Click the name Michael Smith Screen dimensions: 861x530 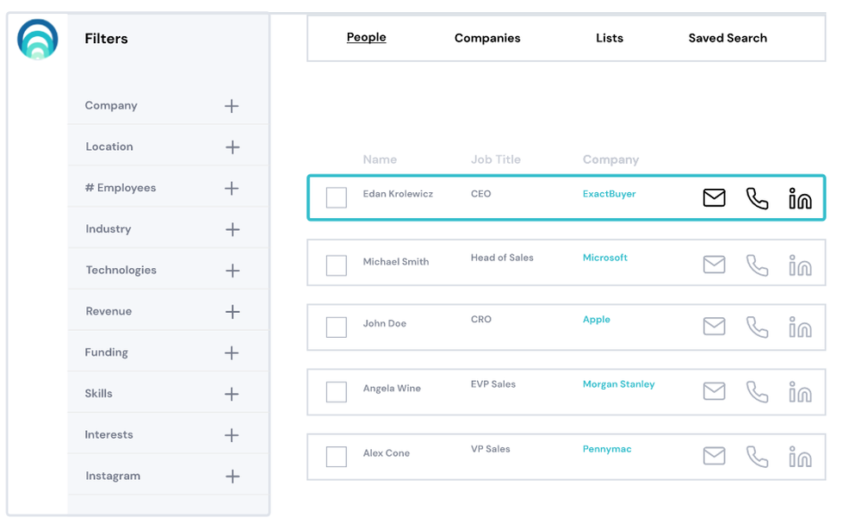click(x=395, y=262)
